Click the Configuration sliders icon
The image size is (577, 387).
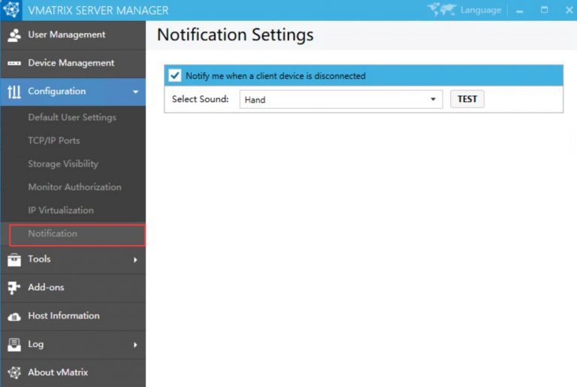pos(14,92)
